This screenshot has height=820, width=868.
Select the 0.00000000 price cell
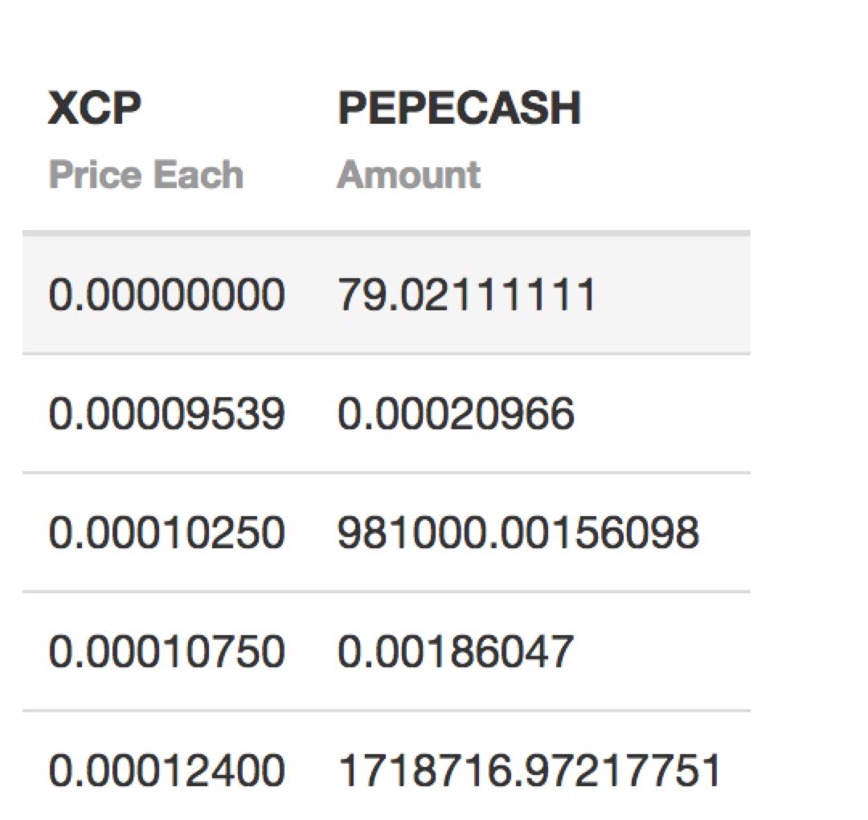pyautogui.click(x=166, y=294)
